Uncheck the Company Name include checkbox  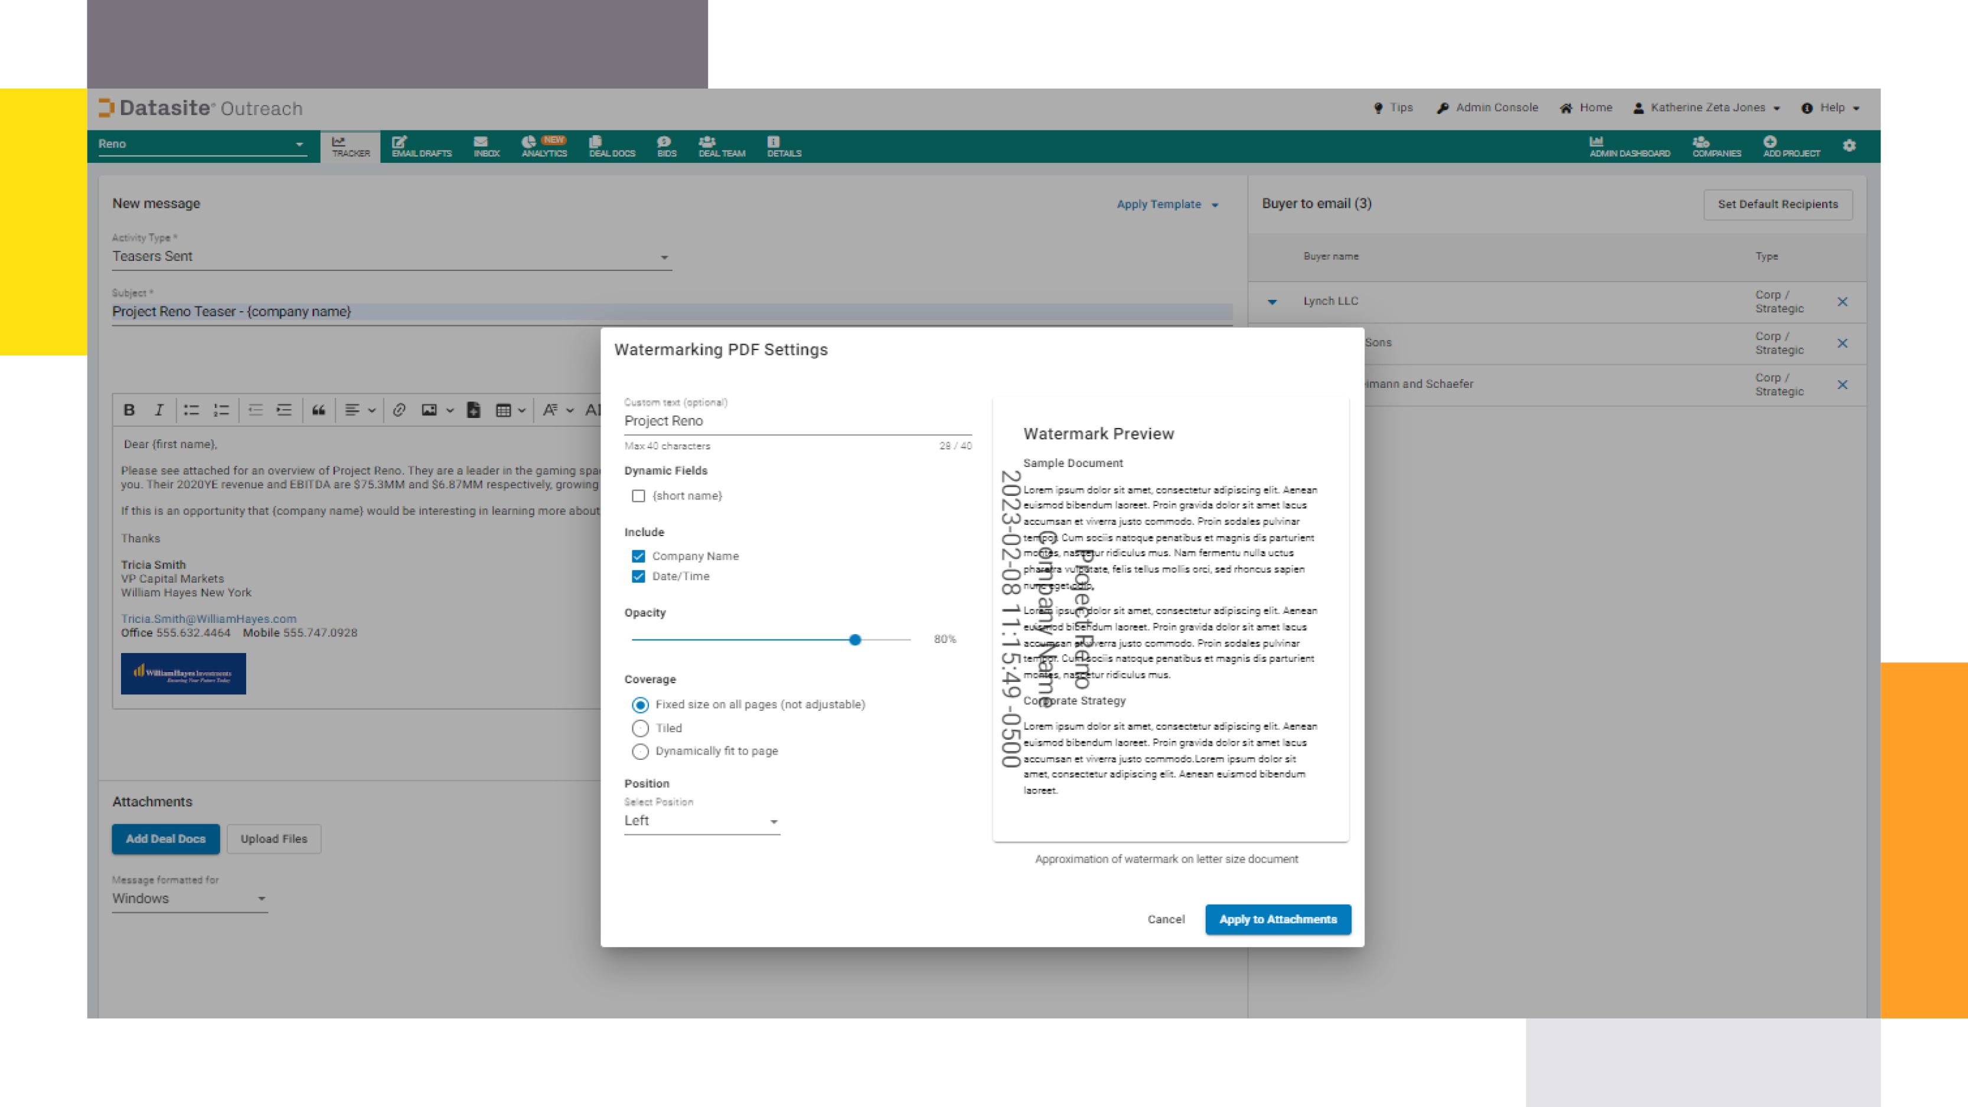tap(638, 556)
